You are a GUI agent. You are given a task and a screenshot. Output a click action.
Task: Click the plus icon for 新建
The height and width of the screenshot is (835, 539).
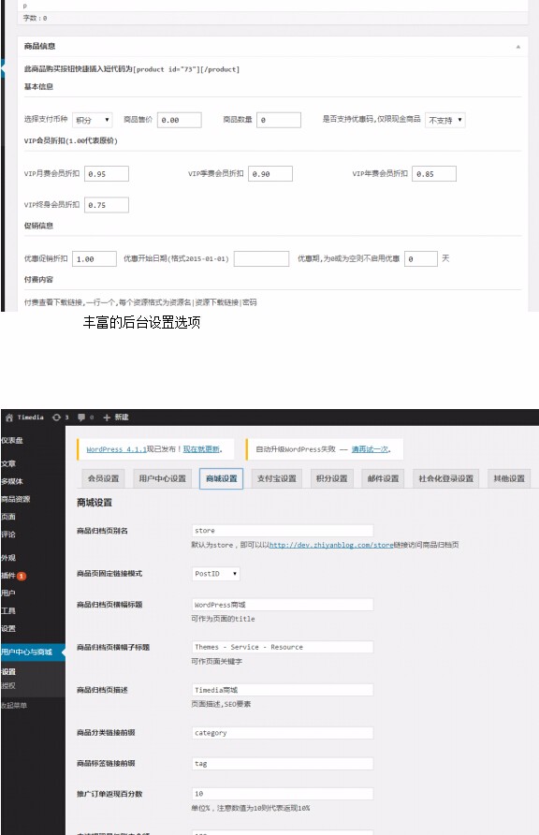click(107, 417)
